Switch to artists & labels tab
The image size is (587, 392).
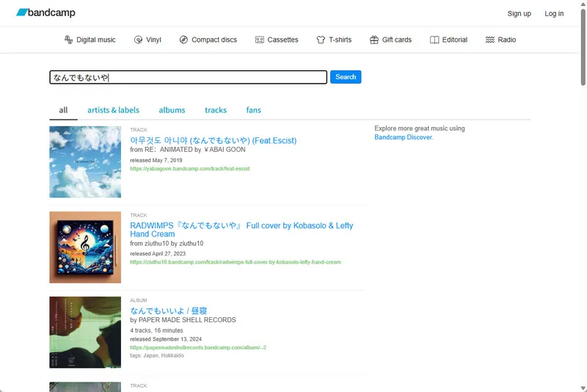pos(114,110)
